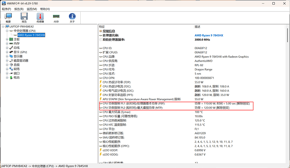Screen dimensions: 290x168
Task: Click the 内存 memory toolbar icon
Action: click(x=56, y=17)
